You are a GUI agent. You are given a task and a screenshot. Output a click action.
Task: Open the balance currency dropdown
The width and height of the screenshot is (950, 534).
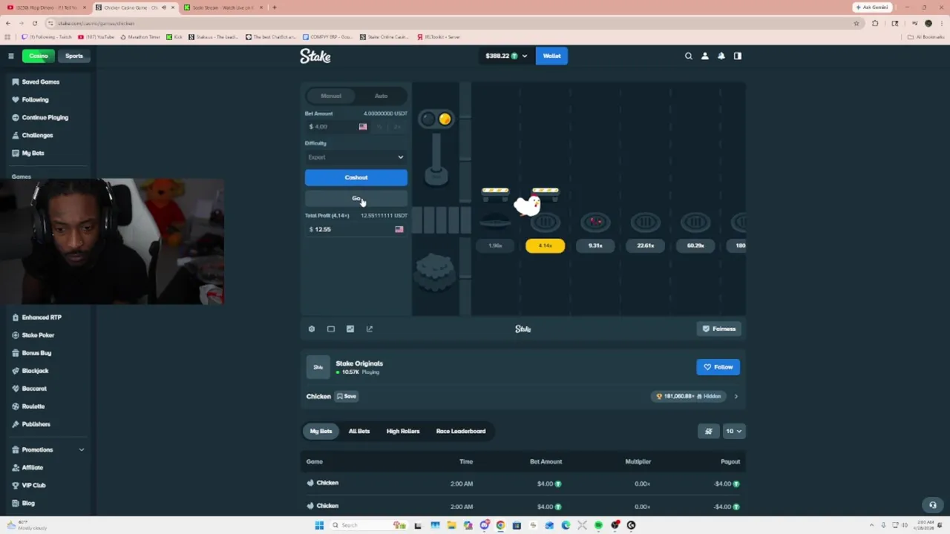pos(506,56)
